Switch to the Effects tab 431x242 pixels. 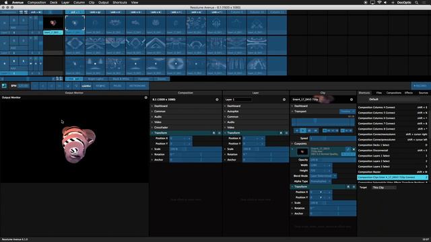409,93
